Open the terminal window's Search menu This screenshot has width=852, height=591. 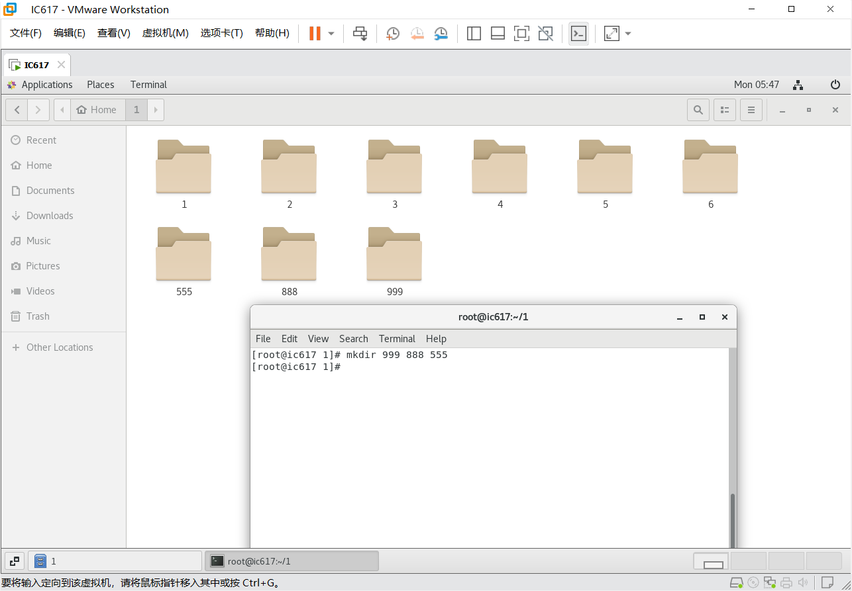pos(354,339)
